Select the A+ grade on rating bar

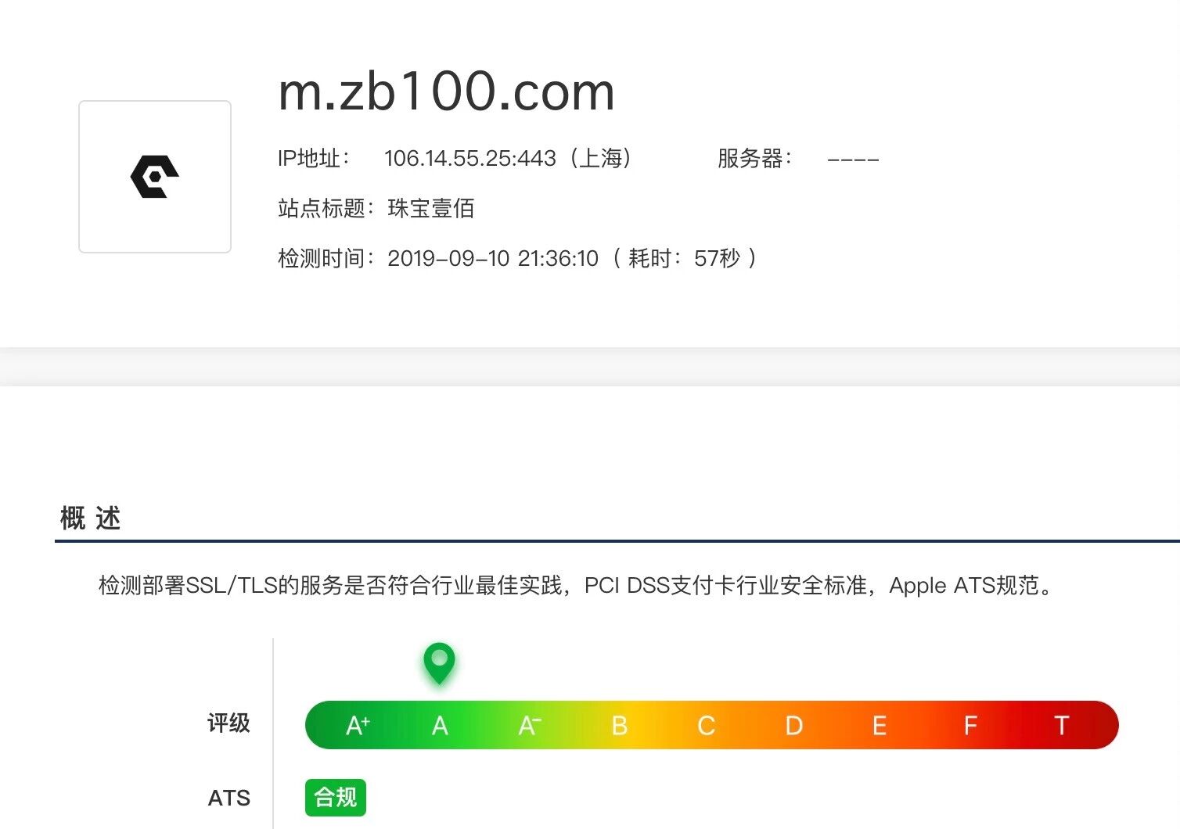tap(358, 726)
